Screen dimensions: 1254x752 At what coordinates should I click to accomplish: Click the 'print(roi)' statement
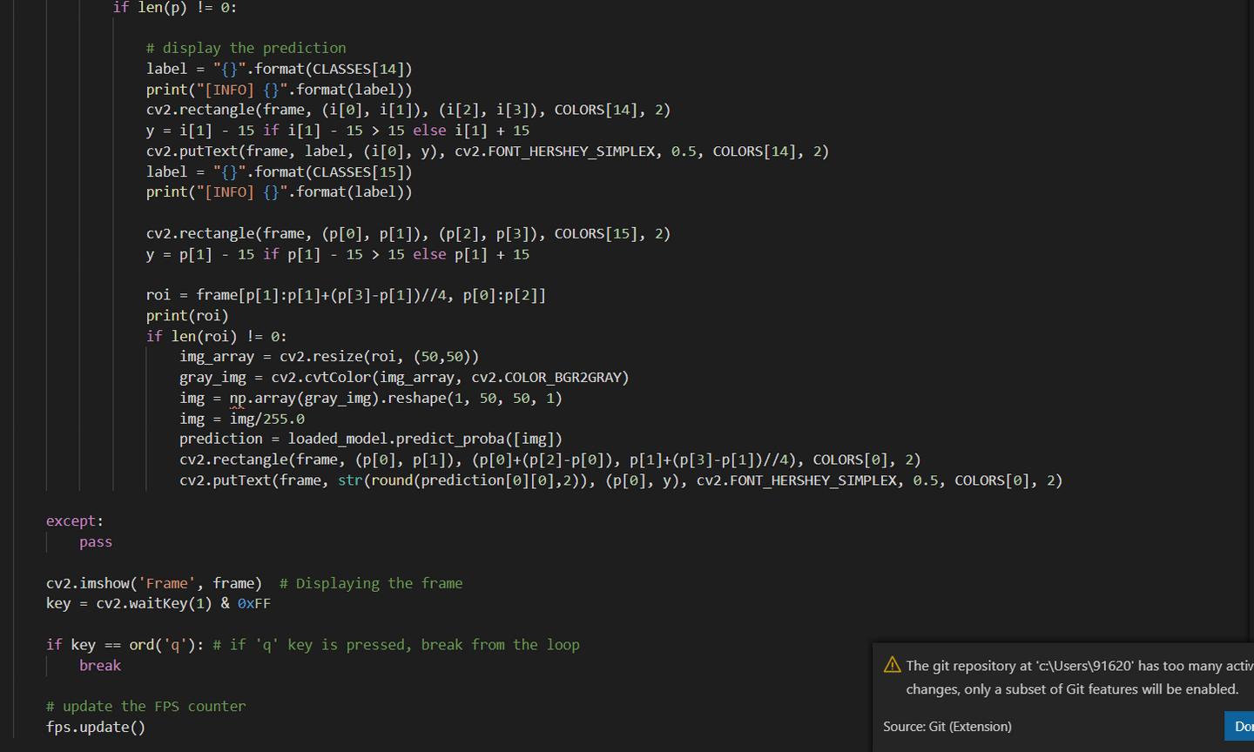(x=187, y=316)
